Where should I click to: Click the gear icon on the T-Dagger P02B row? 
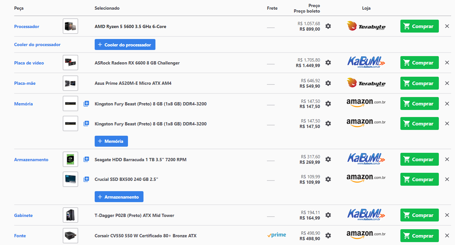328,215
